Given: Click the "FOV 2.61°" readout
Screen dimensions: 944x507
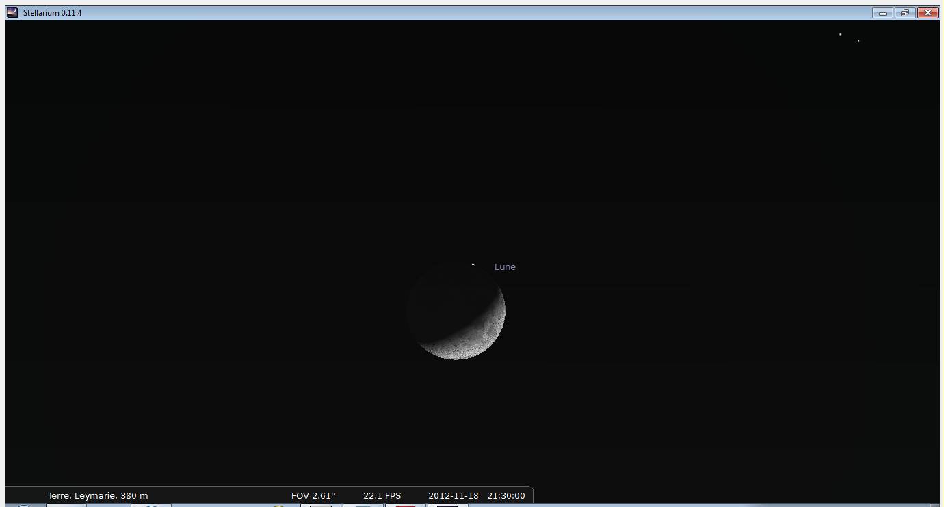Looking at the screenshot, I should pyautogui.click(x=313, y=496).
